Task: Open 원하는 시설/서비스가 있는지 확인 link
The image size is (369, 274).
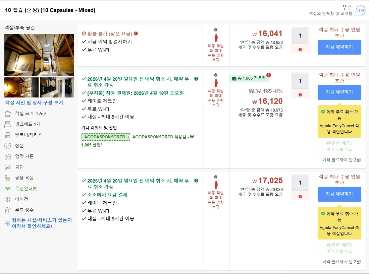Action: click(42, 223)
